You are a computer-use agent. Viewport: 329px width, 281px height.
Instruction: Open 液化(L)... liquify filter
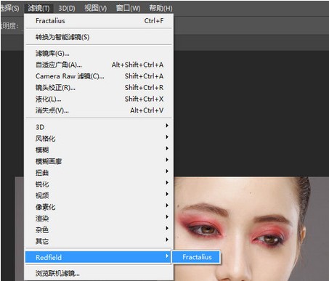[x=99, y=99]
